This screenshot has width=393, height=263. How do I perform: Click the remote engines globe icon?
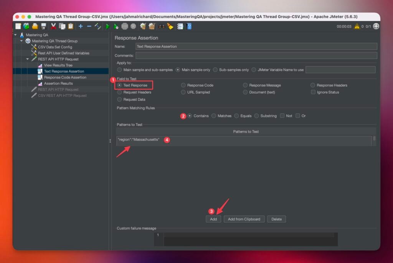376,26
